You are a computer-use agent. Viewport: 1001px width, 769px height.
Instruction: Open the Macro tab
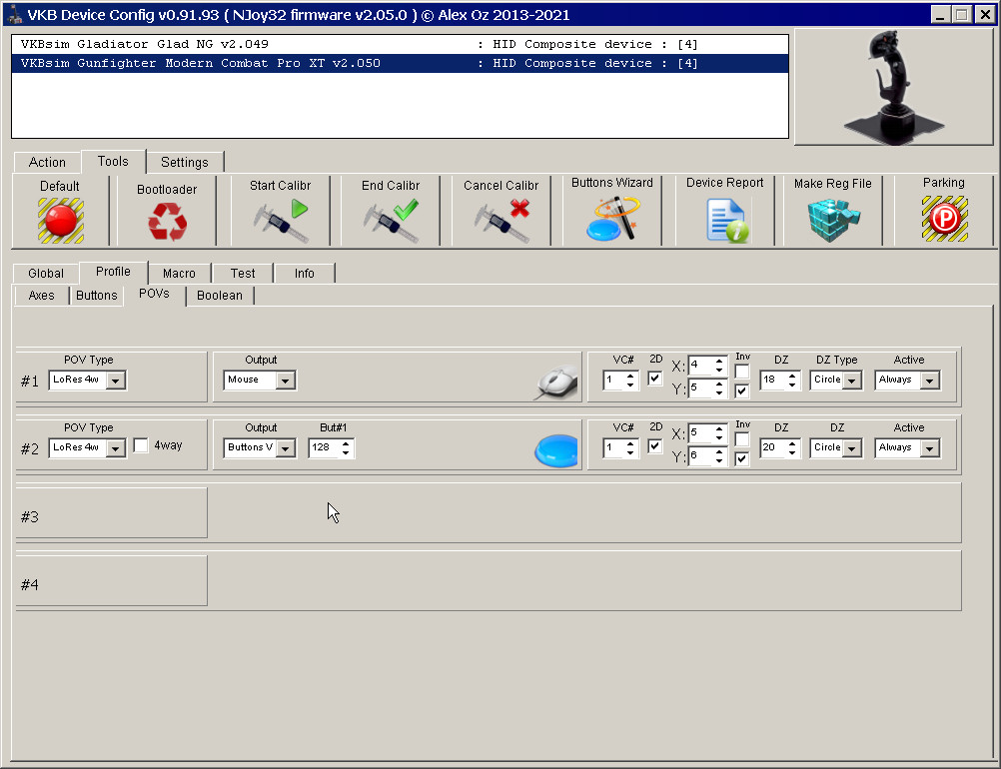tap(179, 273)
